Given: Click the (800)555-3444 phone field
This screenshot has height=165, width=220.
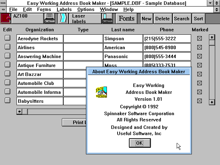Looking at the screenshot, I should click(x=167, y=56).
